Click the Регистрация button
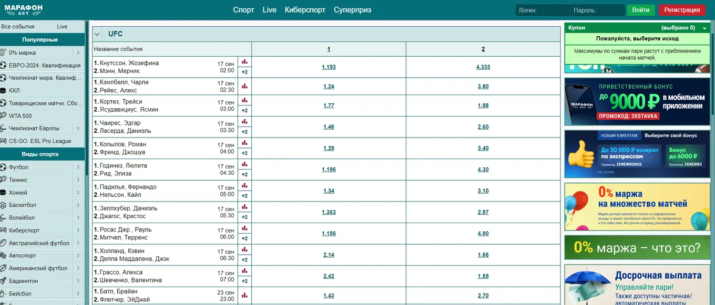715x305 pixels. click(x=682, y=10)
